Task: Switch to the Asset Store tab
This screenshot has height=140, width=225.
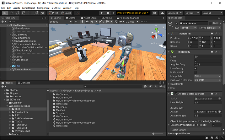Action: point(88,18)
